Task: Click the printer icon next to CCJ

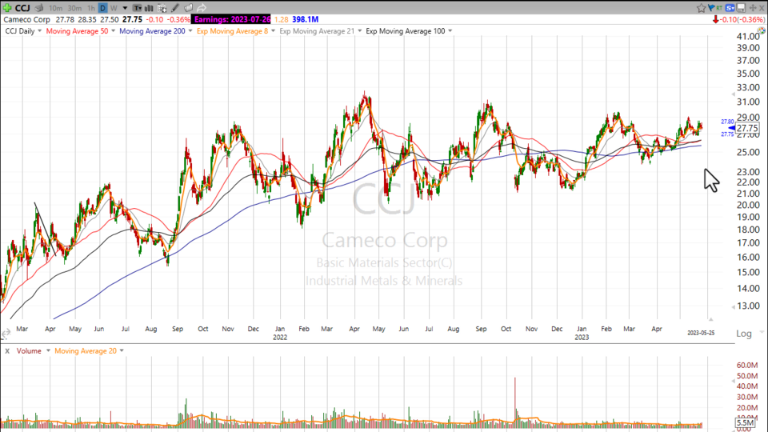Action: tap(39, 8)
